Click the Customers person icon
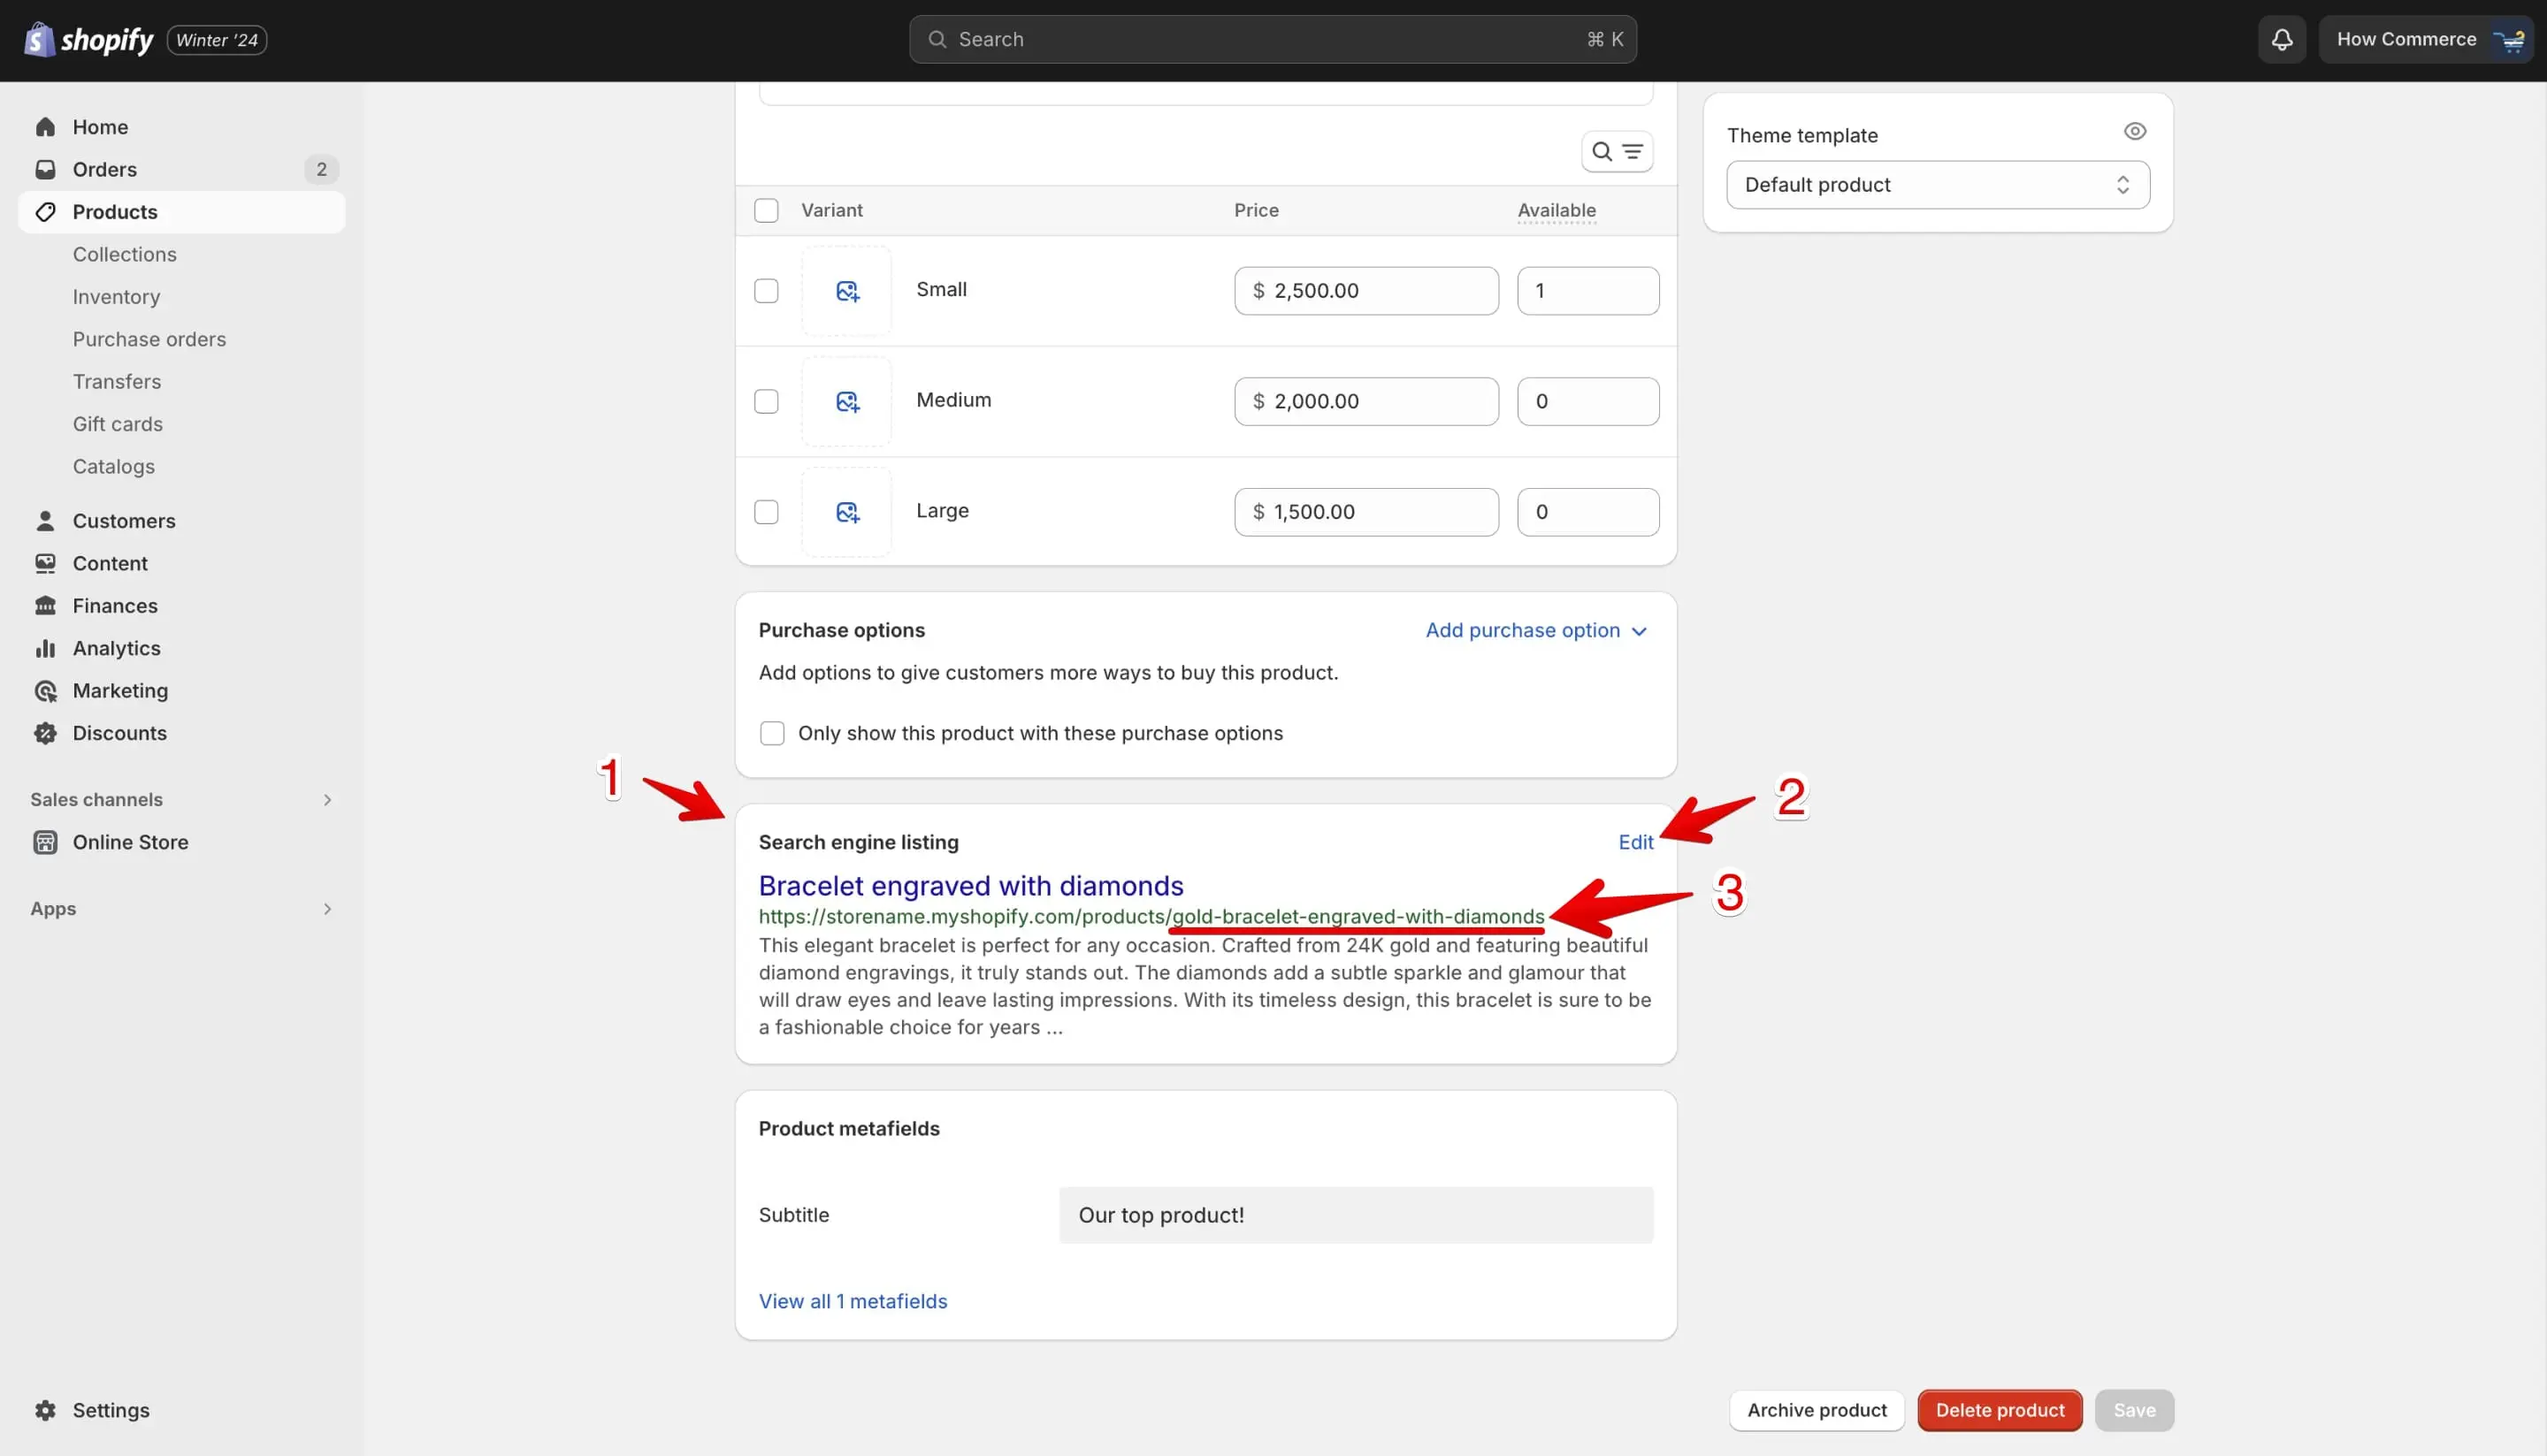2547x1456 pixels. [x=45, y=521]
